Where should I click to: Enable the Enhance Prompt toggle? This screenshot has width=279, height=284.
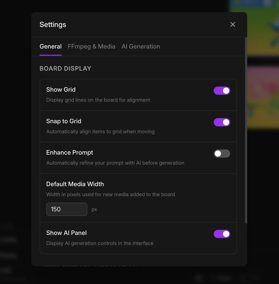pos(222,154)
